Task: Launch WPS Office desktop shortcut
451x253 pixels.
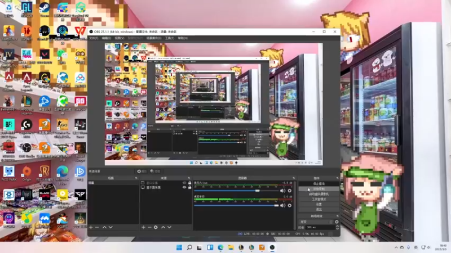Action: pos(80,33)
